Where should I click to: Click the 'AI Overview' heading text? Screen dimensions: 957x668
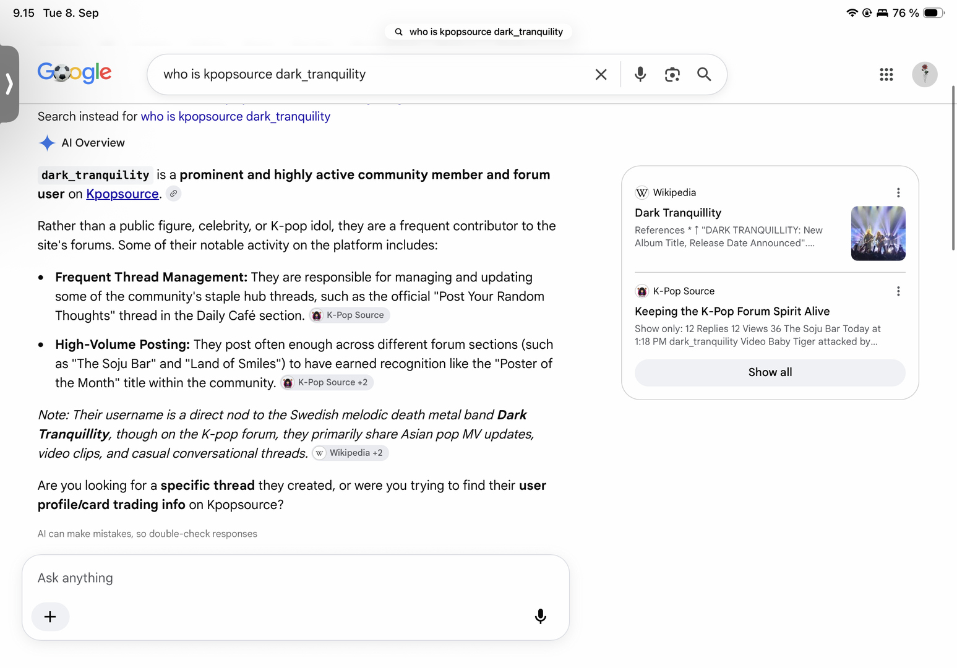[x=93, y=143]
